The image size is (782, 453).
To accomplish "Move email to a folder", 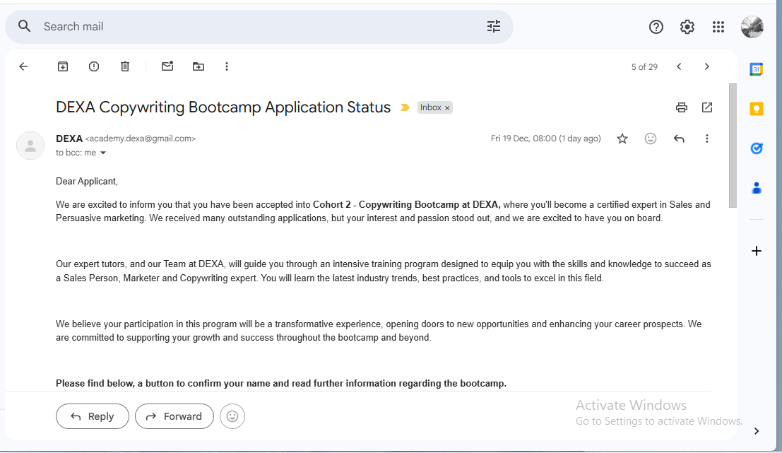I will pyautogui.click(x=199, y=66).
